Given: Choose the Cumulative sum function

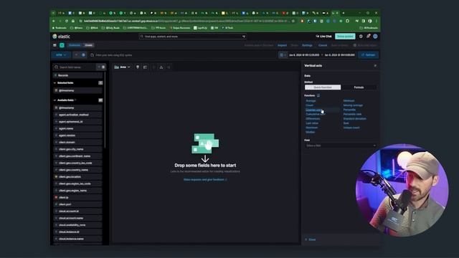Looking at the screenshot, I should click(x=316, y=115).
